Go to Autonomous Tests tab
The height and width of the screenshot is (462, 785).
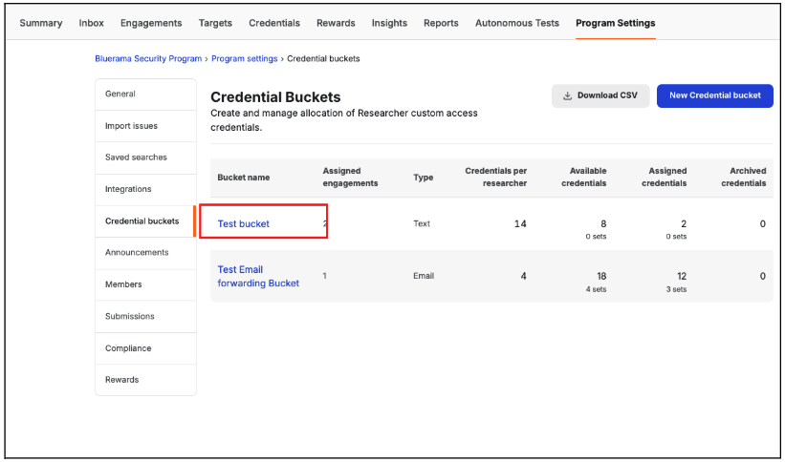click(516, 23)
